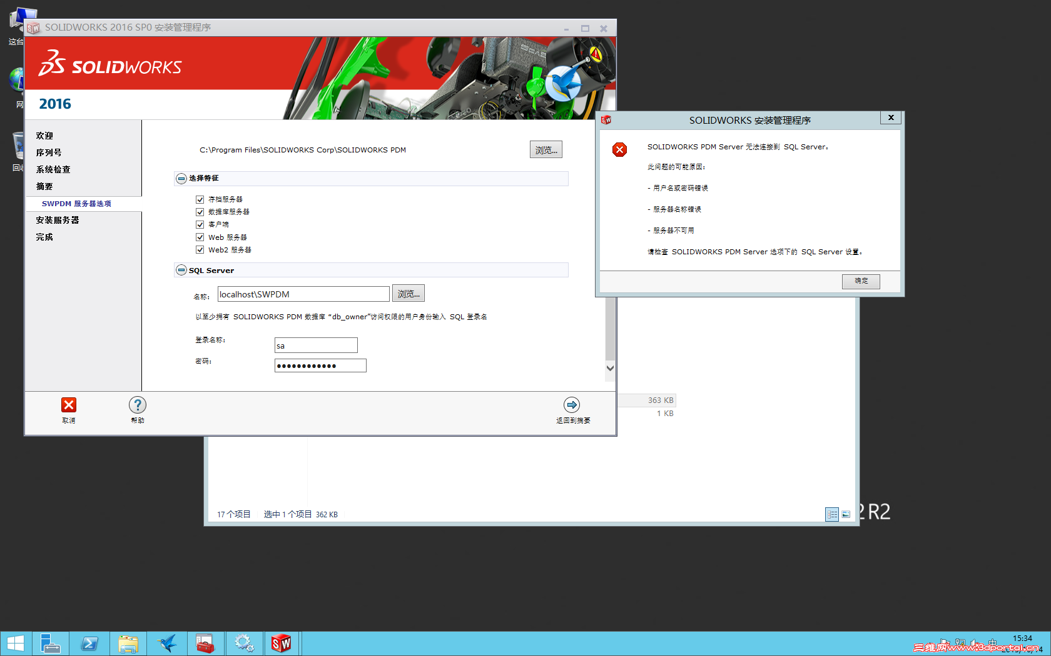This screenshot has width=1051, height=656.
Task: Click the SQL Server name field
Action: point(303,294)
